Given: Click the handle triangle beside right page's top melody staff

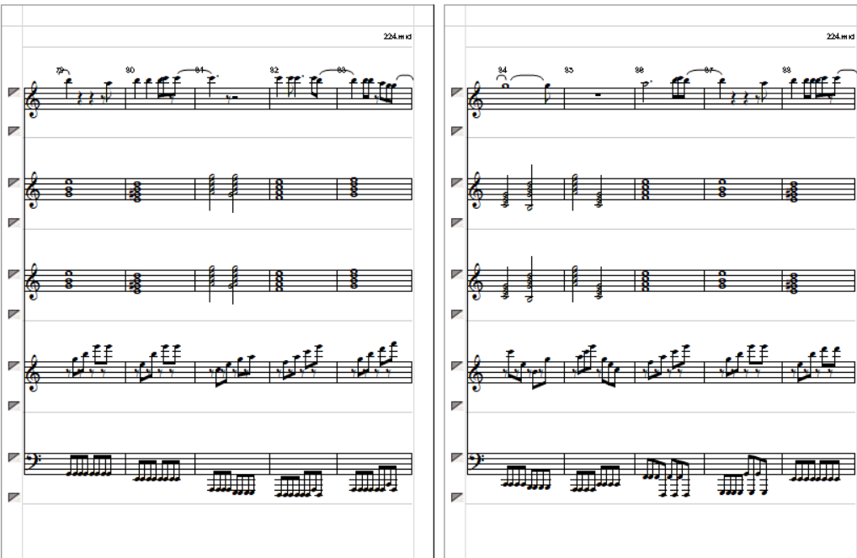Looking at the screenshot, I should click(x=457, y=93).
